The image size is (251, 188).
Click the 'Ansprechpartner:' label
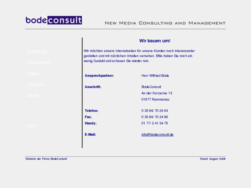99,76
